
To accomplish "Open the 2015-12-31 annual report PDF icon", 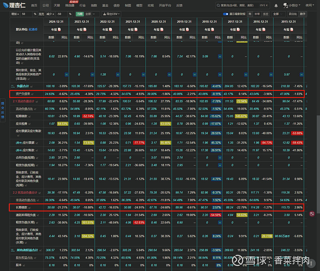I will tap(292, 30).
